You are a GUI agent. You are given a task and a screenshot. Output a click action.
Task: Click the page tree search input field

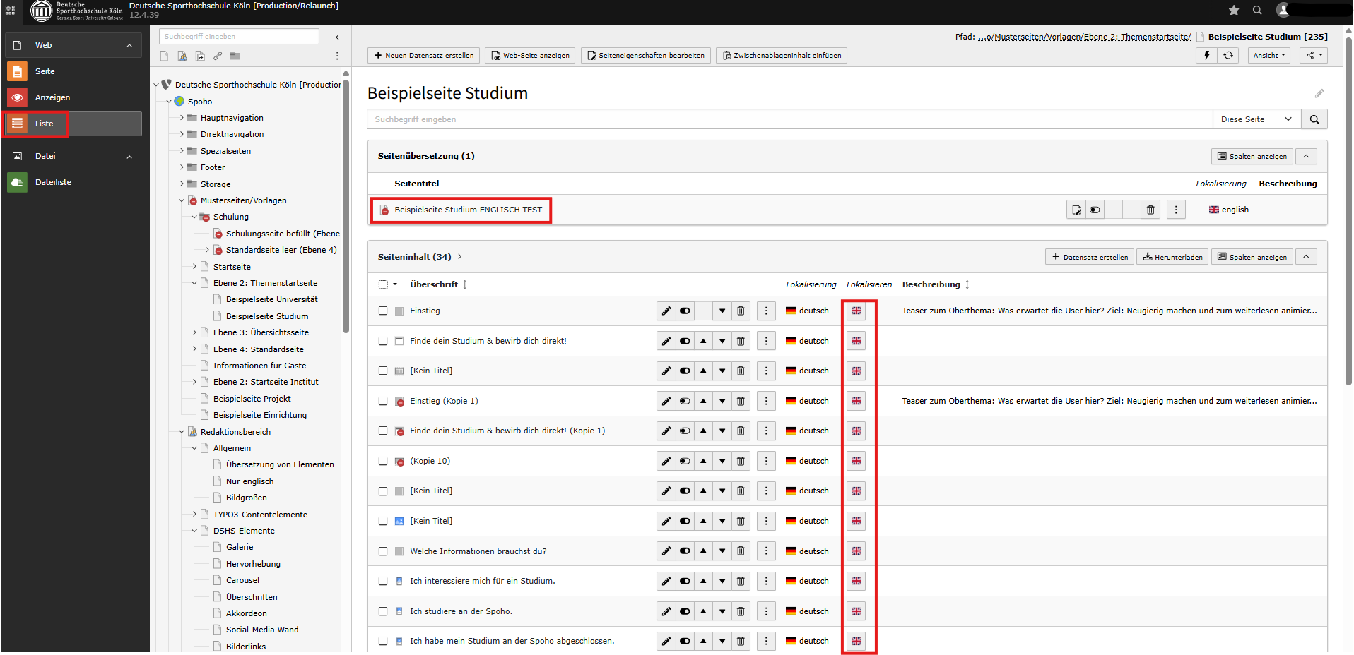[239, 36]
